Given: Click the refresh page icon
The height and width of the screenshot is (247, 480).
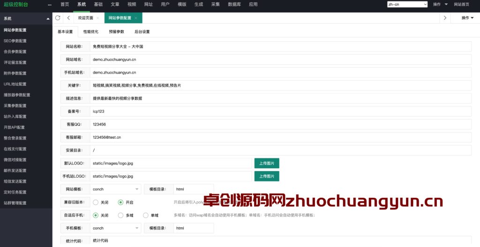Looking at the screenshot, I should (x=58, y=18).
